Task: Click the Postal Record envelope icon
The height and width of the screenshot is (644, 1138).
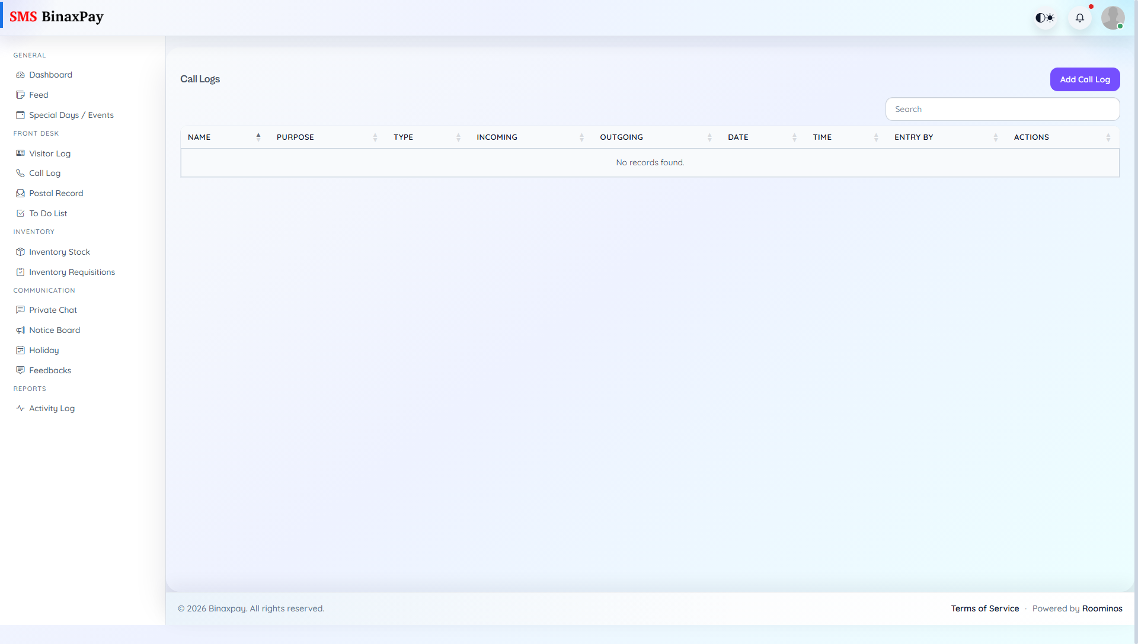Action: 21,193
